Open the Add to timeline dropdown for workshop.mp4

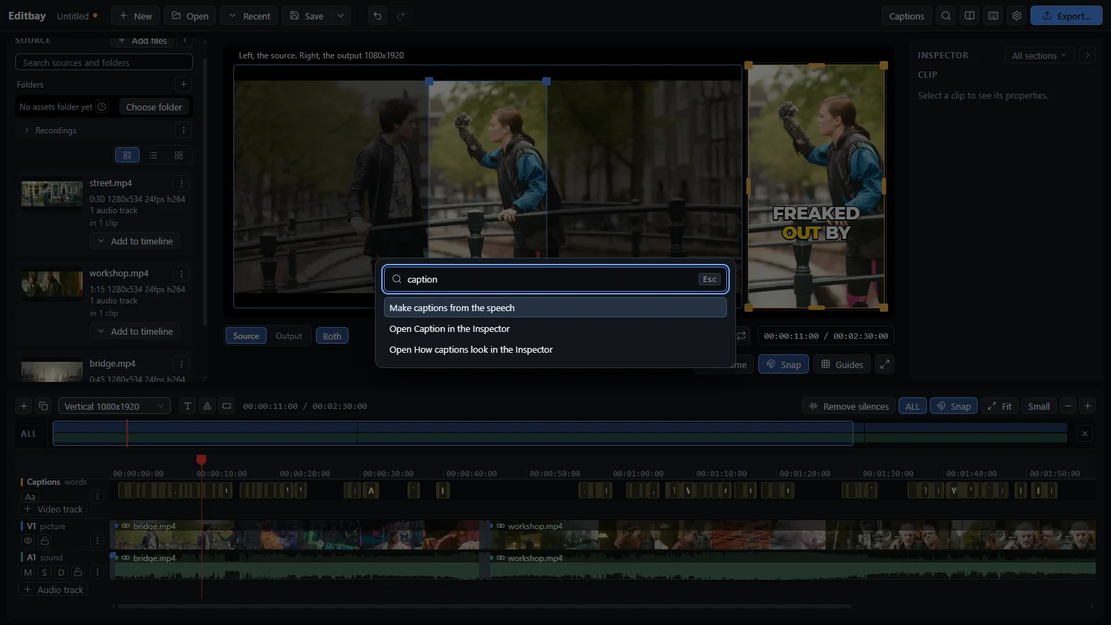(x=135, y=331)
